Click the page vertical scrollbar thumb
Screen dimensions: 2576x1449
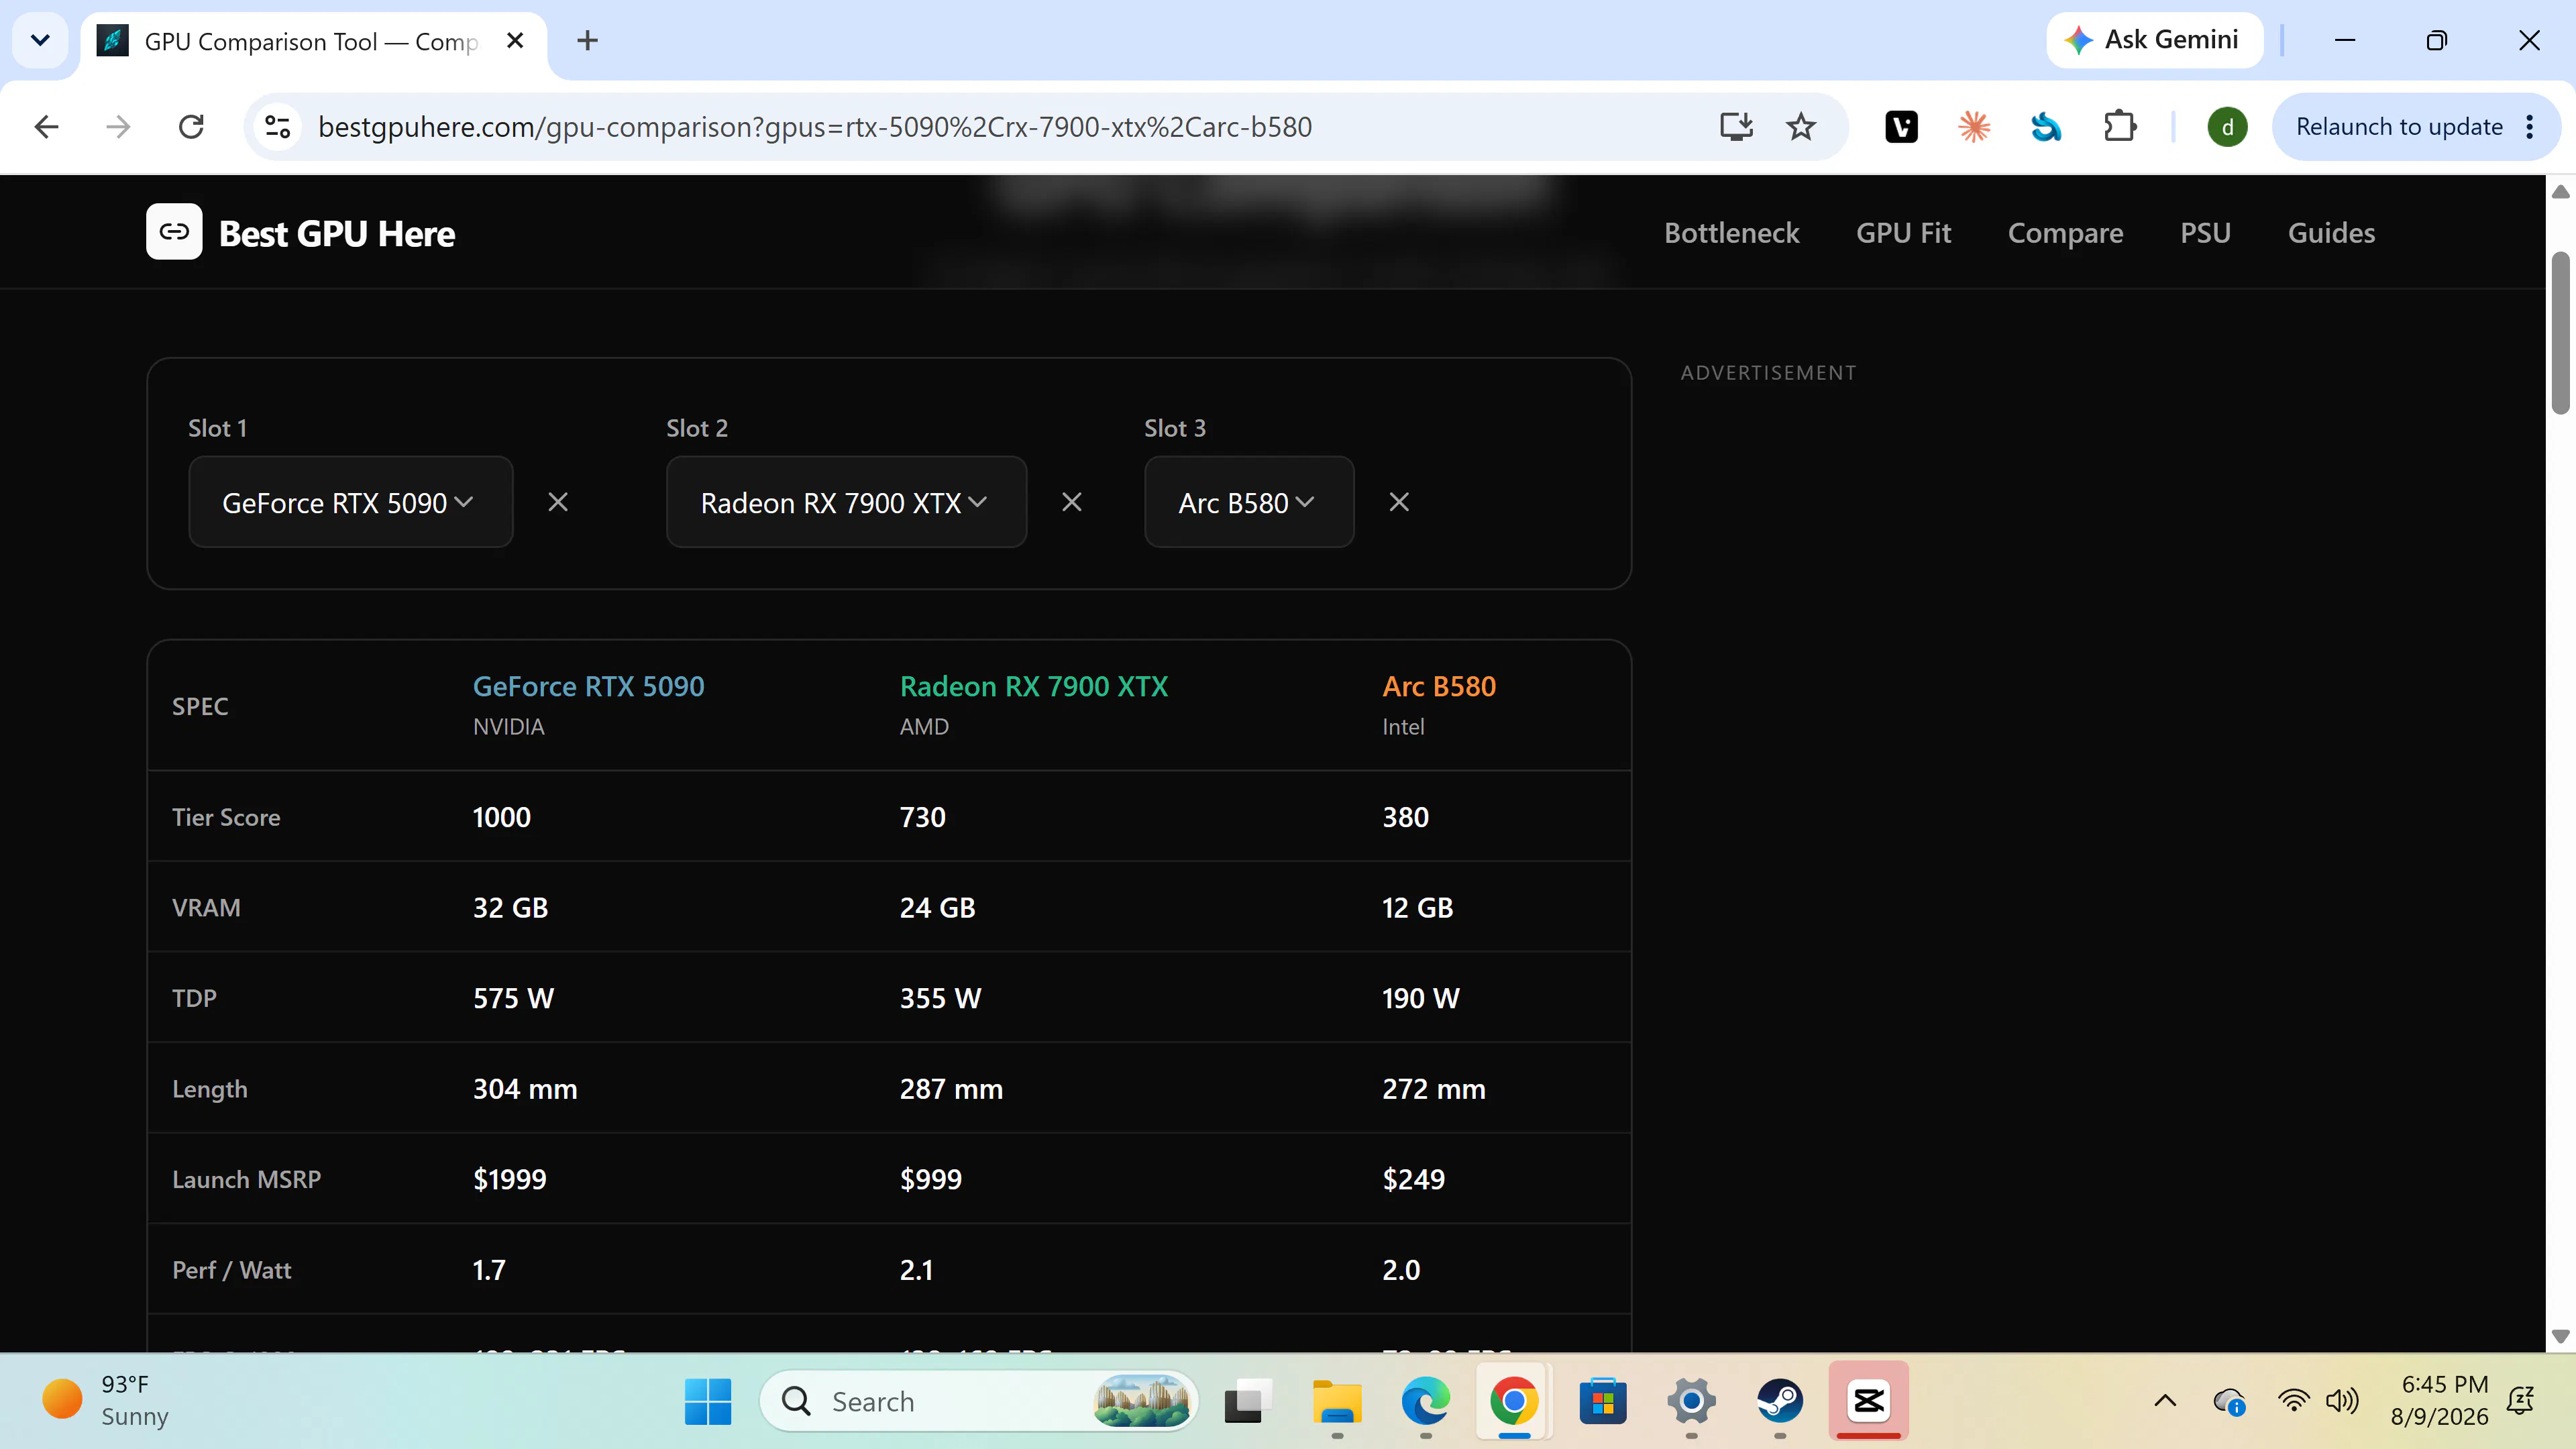2560,332
